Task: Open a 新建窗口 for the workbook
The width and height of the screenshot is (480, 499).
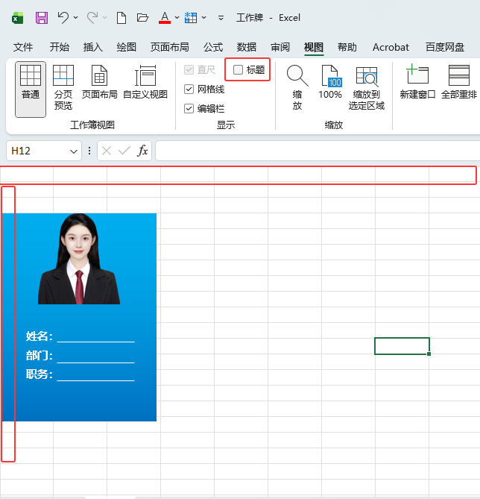Action: click(417, 82)
